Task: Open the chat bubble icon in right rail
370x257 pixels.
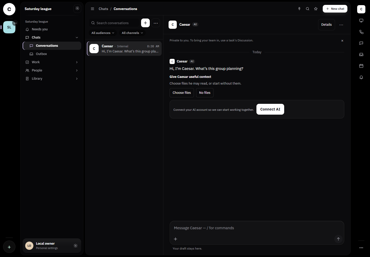Action: coord(361,43)
